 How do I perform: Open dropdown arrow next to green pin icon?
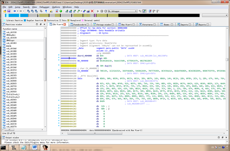coord(81,11)
